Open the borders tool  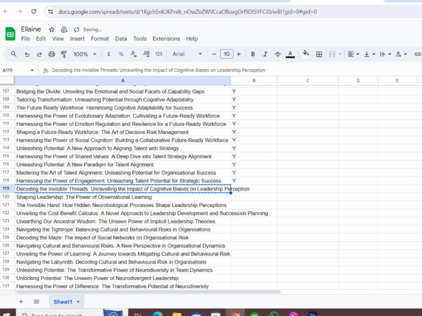(x=319, y=54)
